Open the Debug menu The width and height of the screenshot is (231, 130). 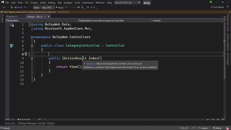pos(52,3)
